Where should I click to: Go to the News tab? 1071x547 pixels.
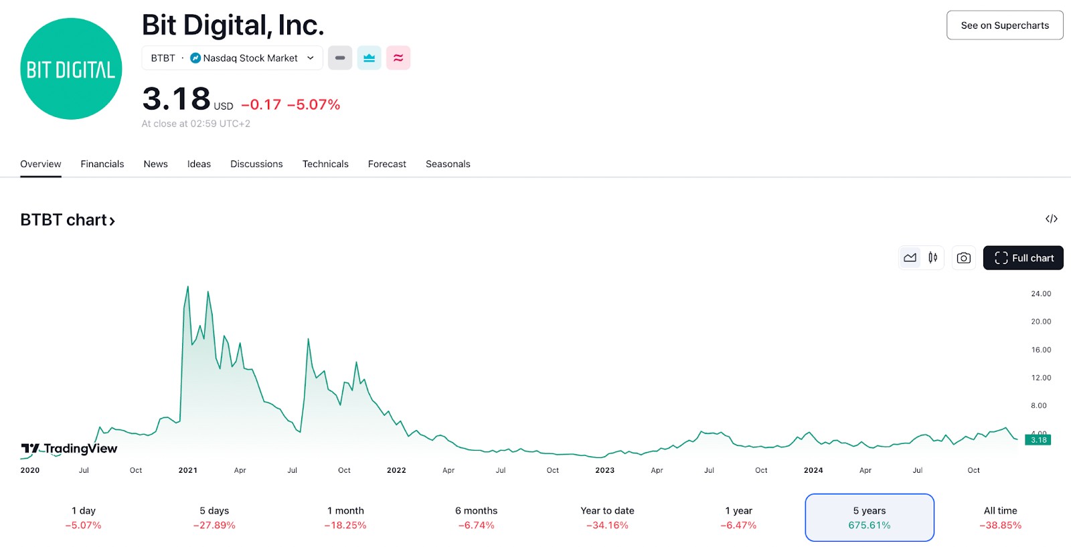(x=156, y=164)
